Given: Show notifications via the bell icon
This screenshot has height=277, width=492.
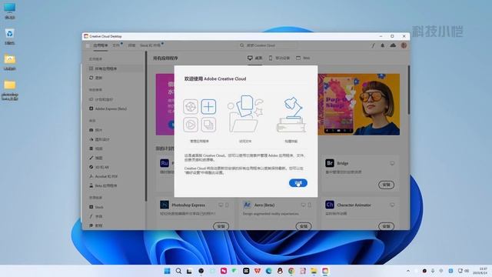Looking at the screenshot, I should [383, 45].
